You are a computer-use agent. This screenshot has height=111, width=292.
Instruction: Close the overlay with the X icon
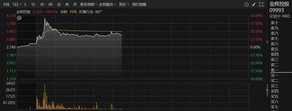(x=19, y=18)
